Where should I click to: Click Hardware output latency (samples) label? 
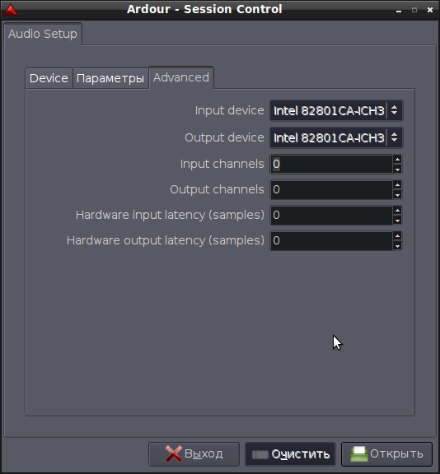click(x=166, y=240)
